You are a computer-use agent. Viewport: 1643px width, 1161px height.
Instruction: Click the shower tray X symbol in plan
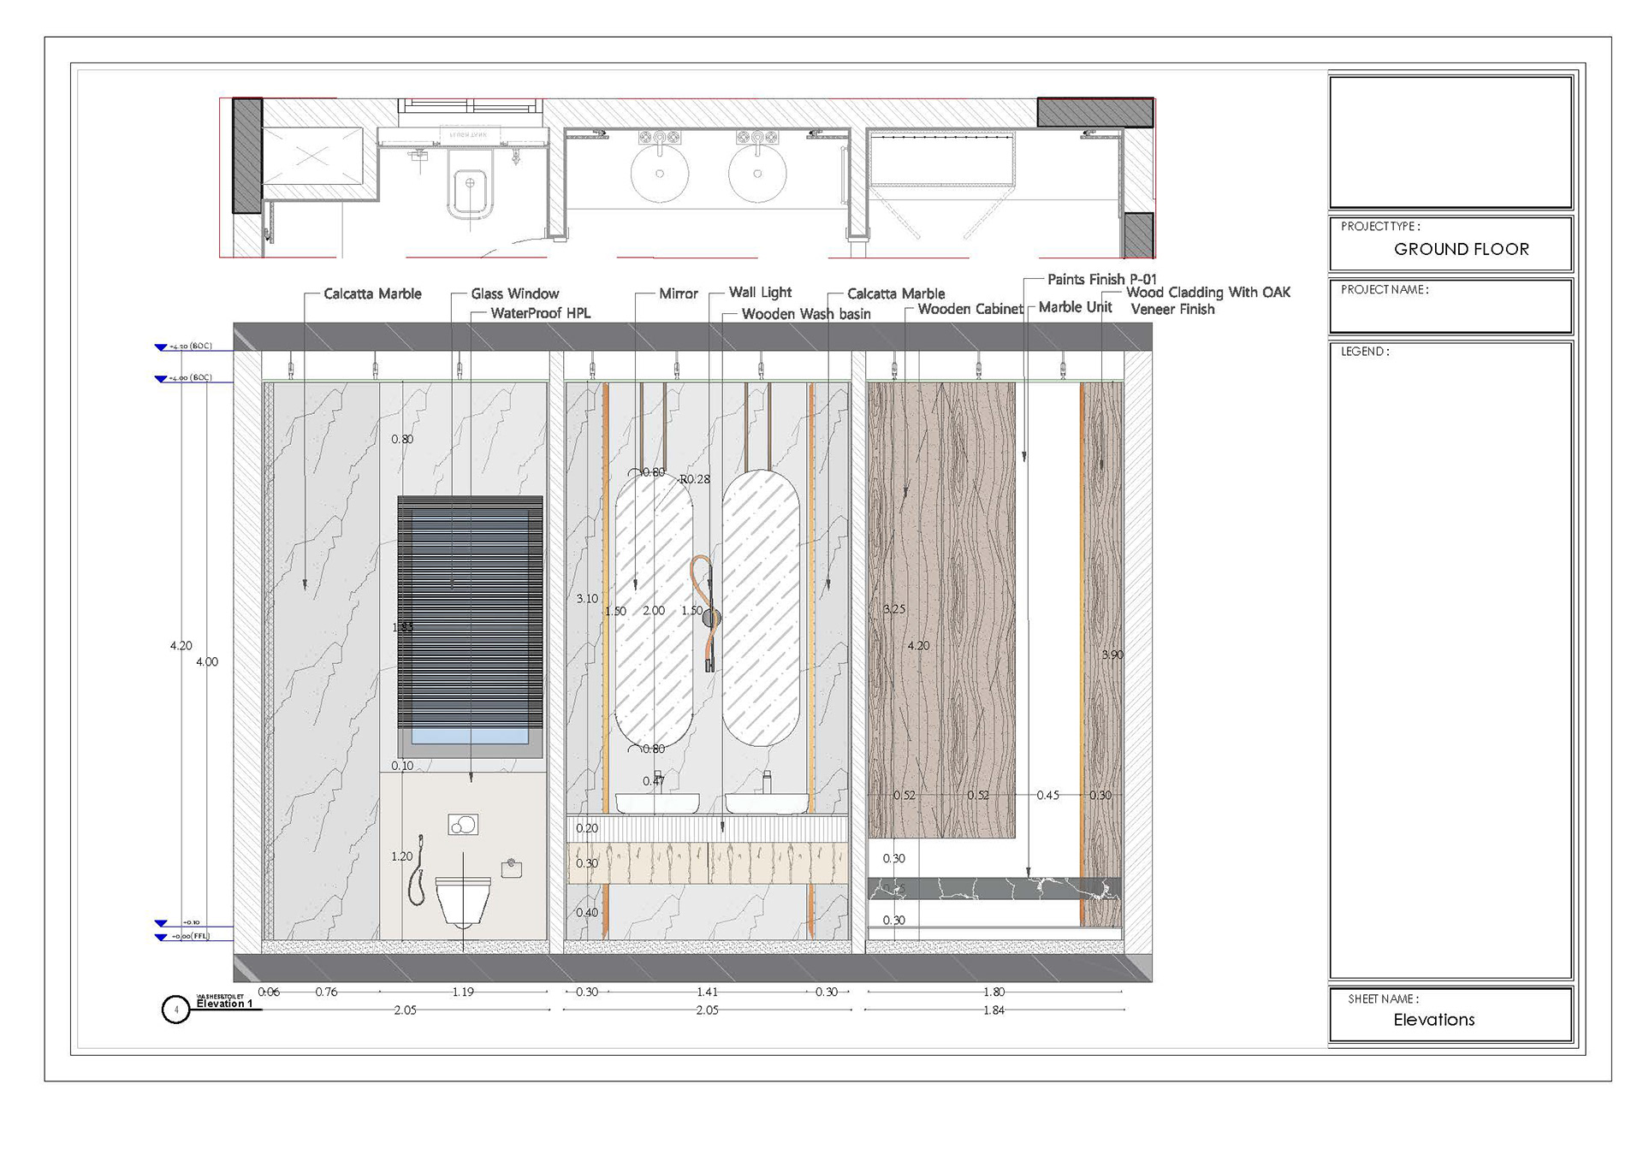312,156
